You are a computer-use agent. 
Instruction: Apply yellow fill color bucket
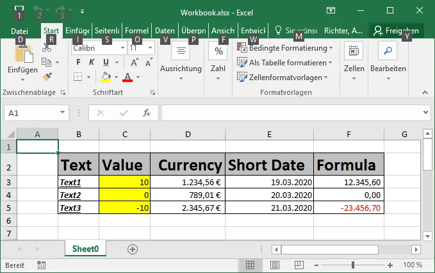coord(106,77)
